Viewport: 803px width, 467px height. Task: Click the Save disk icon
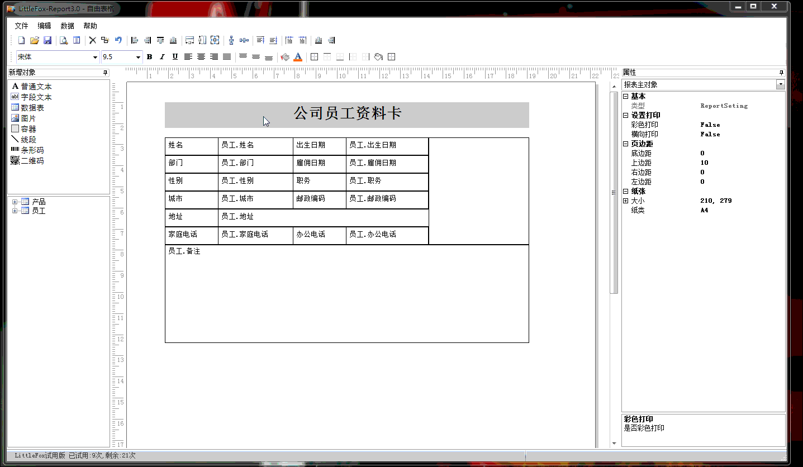[x=47, y=40]
